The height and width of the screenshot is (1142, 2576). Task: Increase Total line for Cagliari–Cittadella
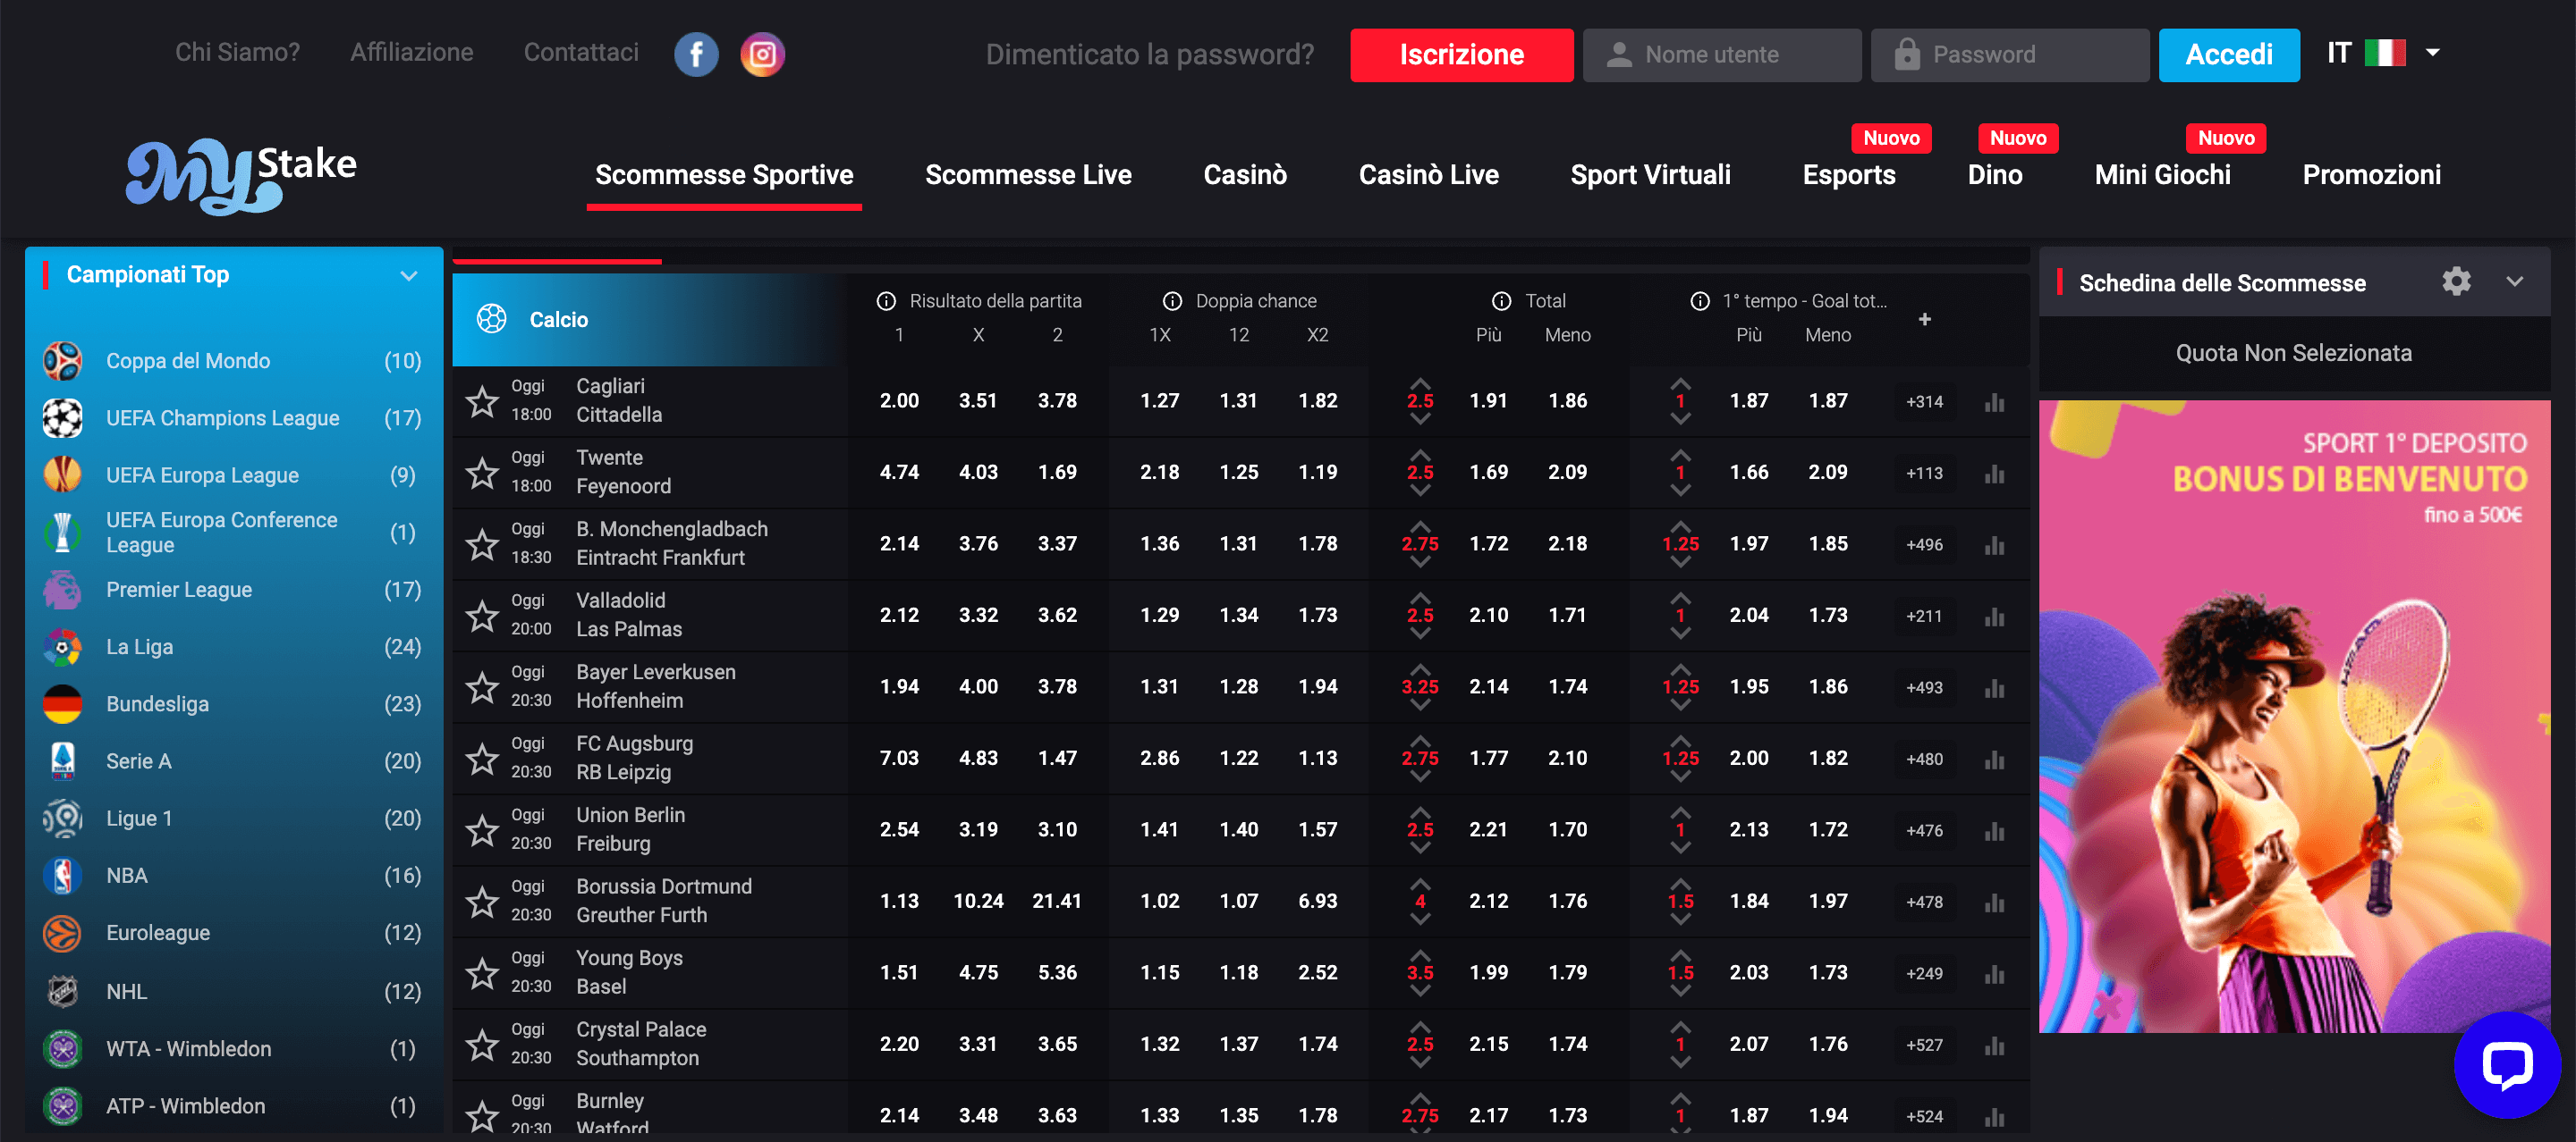tap(1420, 382)
